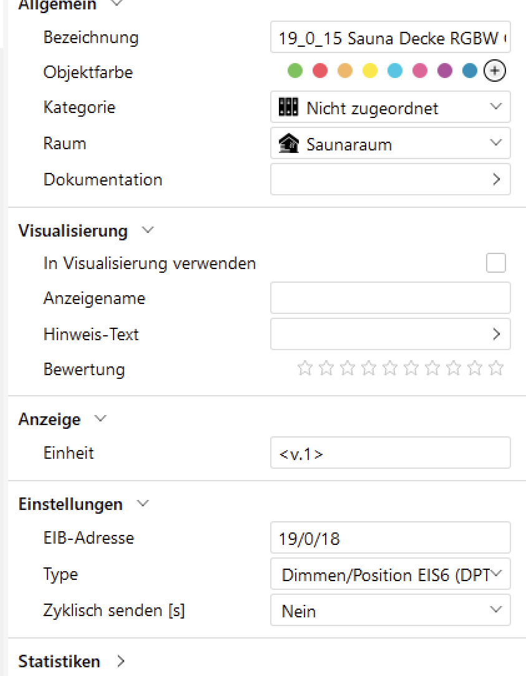Screen dimensions: 526x676
Task: Collapse the Anzeige section
Action: (x=100, y=419)
